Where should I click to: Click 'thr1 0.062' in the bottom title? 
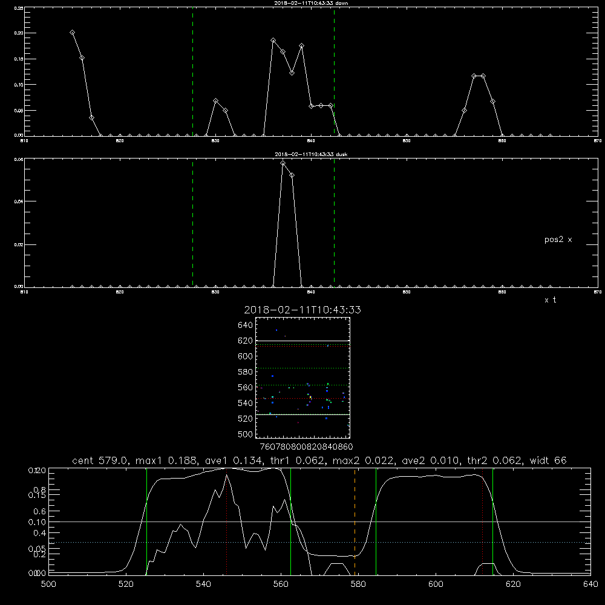point(296,460)
